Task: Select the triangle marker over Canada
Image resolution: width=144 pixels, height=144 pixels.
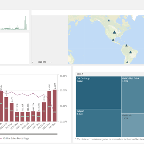Action: pos(109,20)
